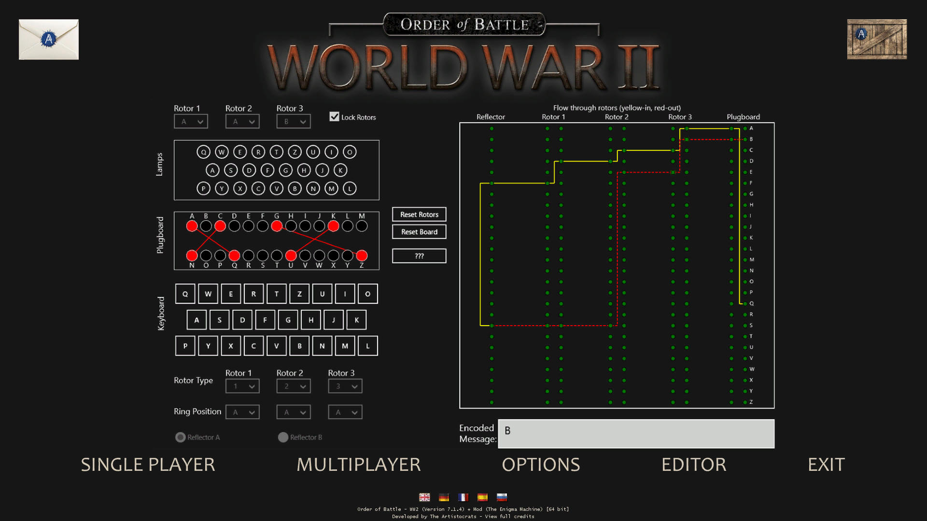Viewport: 927px width, 521px height.
Task: Open Rotor 1 type dropdown
Action: 242,386
